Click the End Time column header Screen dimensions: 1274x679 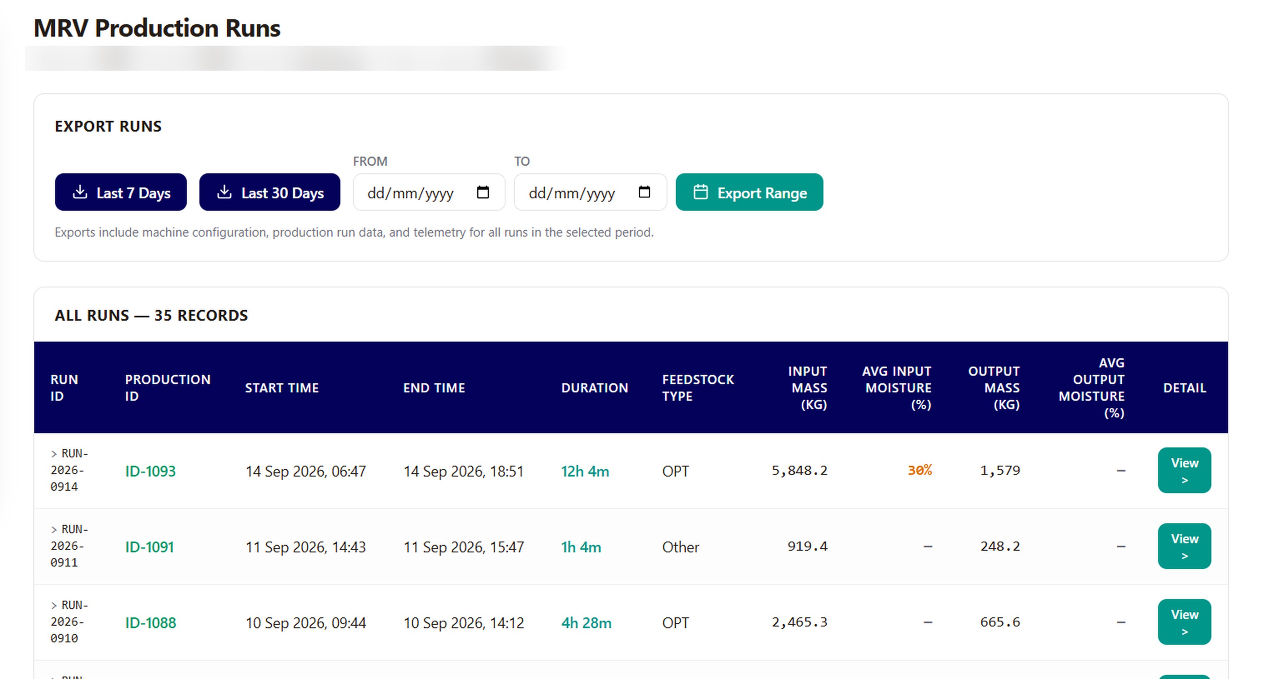point(434,388)
